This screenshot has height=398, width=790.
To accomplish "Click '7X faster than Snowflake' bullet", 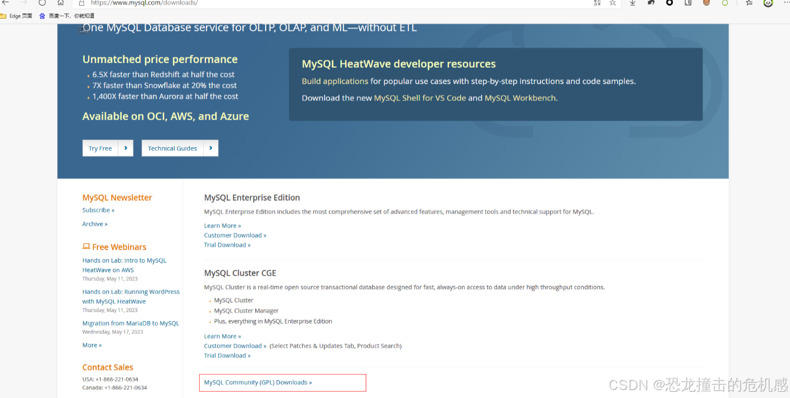I will coord(164,85).
